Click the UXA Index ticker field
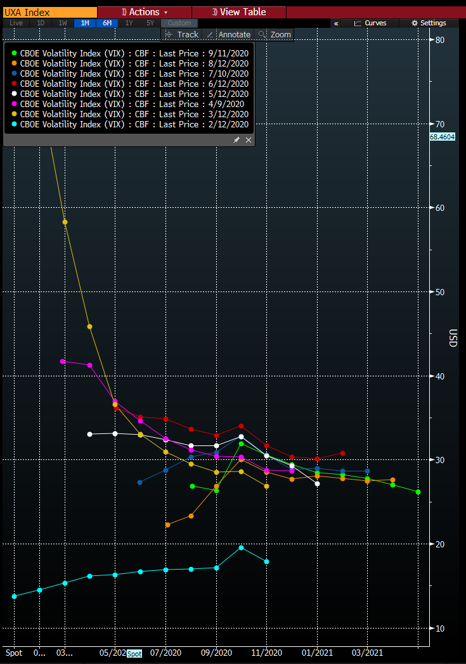 point(49,12)
